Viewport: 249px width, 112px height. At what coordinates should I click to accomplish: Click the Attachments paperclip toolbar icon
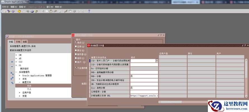[78, 11]
